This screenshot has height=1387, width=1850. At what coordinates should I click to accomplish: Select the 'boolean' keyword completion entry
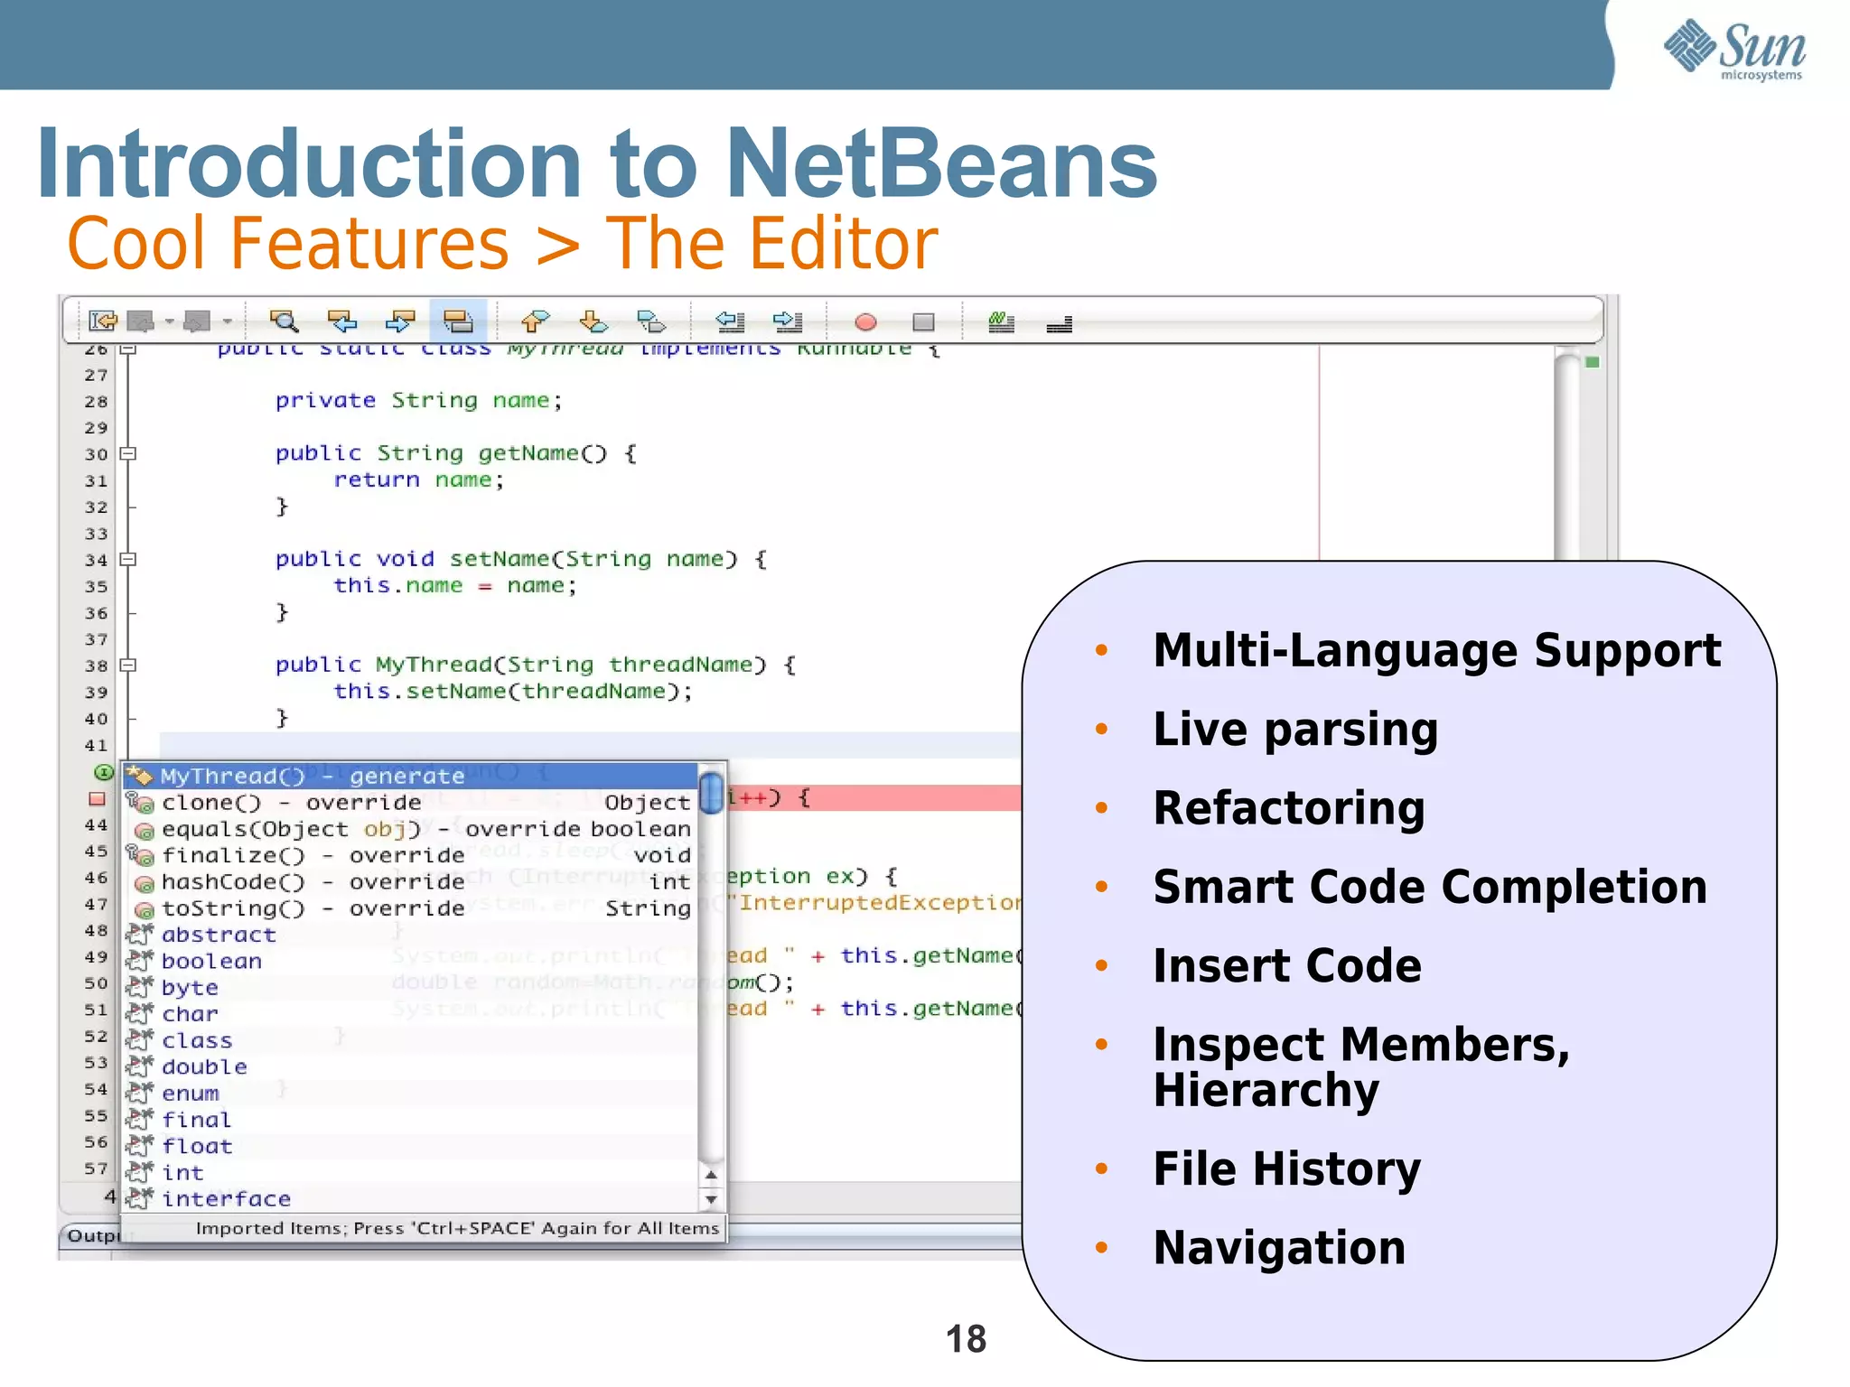(x=211, y=961)
